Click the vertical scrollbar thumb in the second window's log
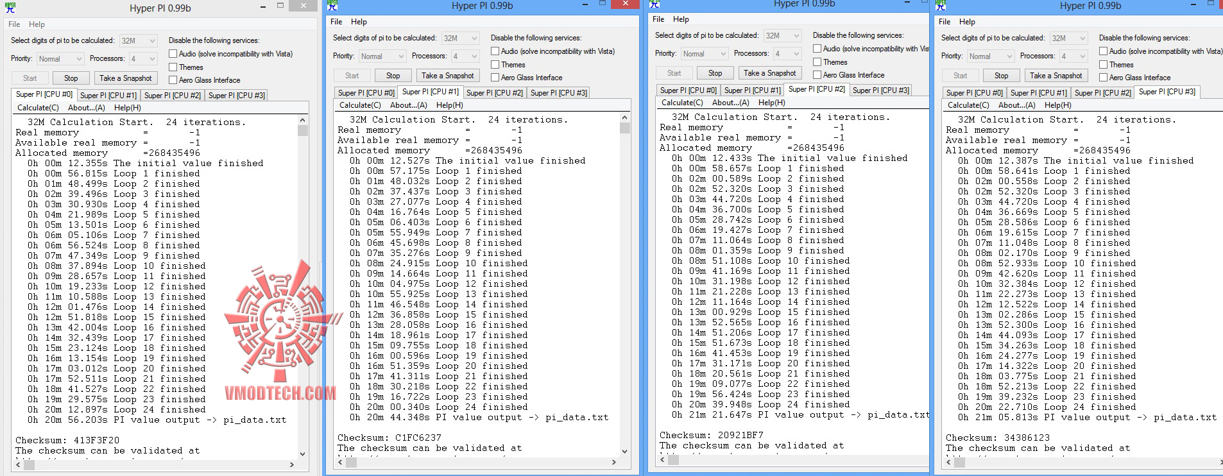Screen dimensions: 1223x476 tap(625, 128)
